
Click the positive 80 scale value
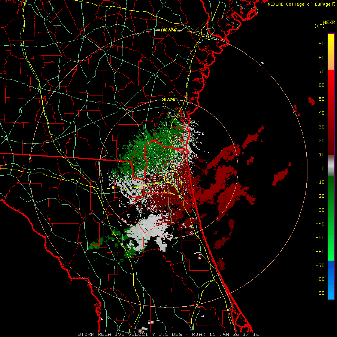click(322, 58)
